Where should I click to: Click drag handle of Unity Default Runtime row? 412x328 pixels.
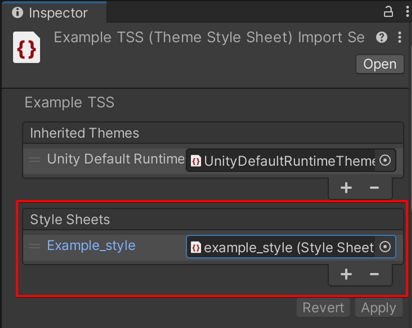pyautogui.click(x=34, y=160)
